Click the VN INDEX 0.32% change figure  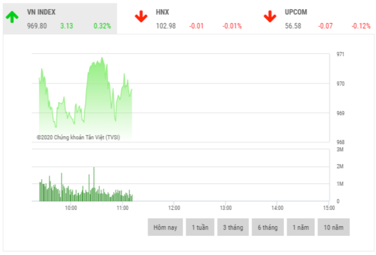[102, 26]
